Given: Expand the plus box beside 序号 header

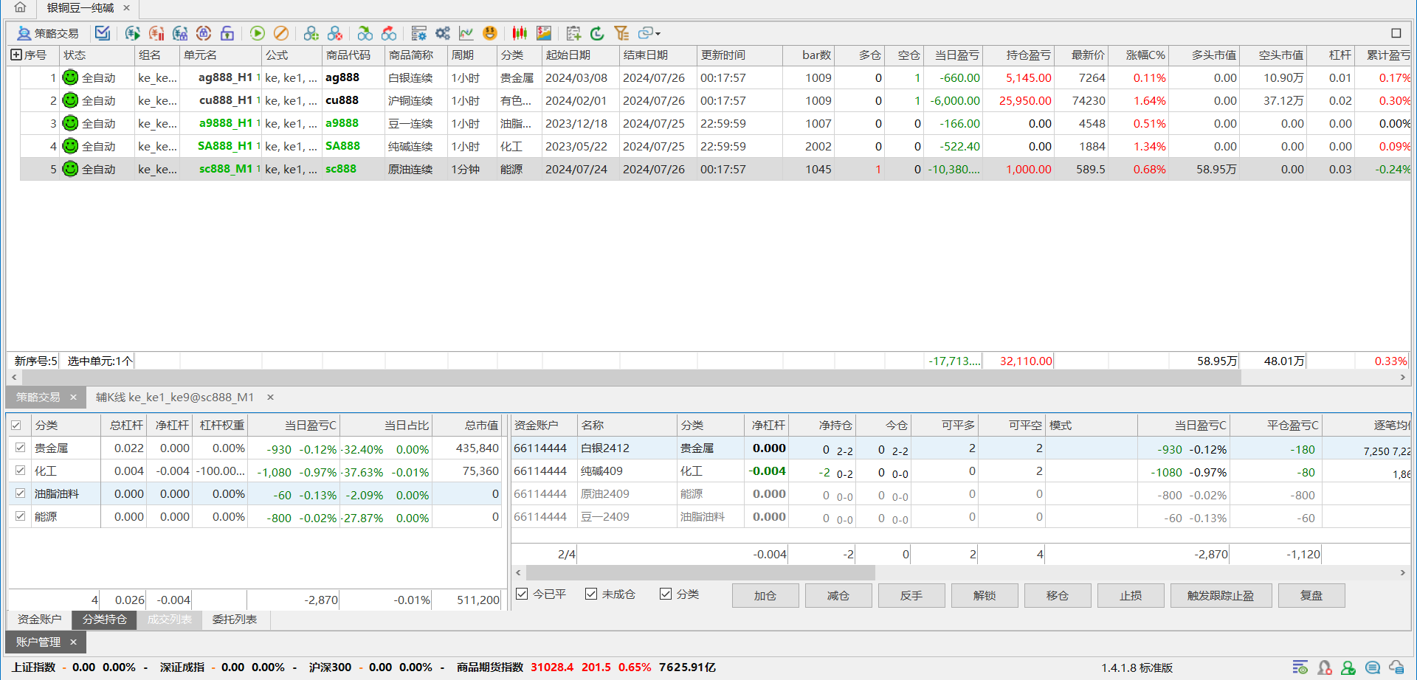Looking at the screenshot, I should [15, 55].
